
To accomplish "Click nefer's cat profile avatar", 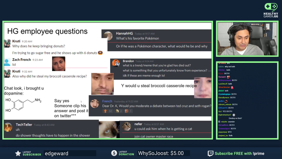I will coord(126,126).
